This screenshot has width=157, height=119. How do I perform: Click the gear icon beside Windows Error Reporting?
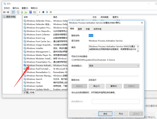click(25, 31)
